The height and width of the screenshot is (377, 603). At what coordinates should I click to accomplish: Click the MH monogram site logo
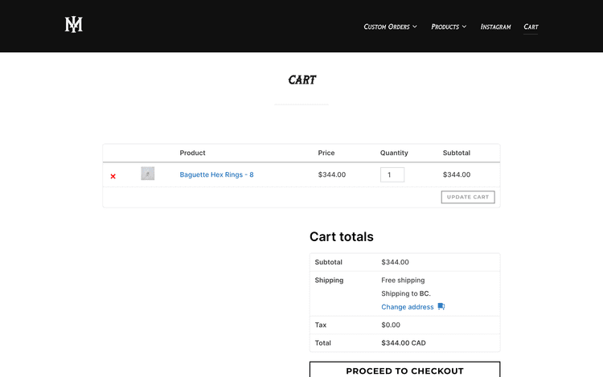pyautogui.click(x=74, y=25)
